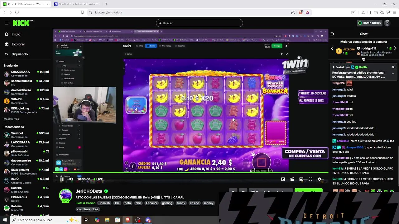This screenshot has width=399, height=224.
Task: Open ElMacarius recommended channel
Action: click(26, 199)
